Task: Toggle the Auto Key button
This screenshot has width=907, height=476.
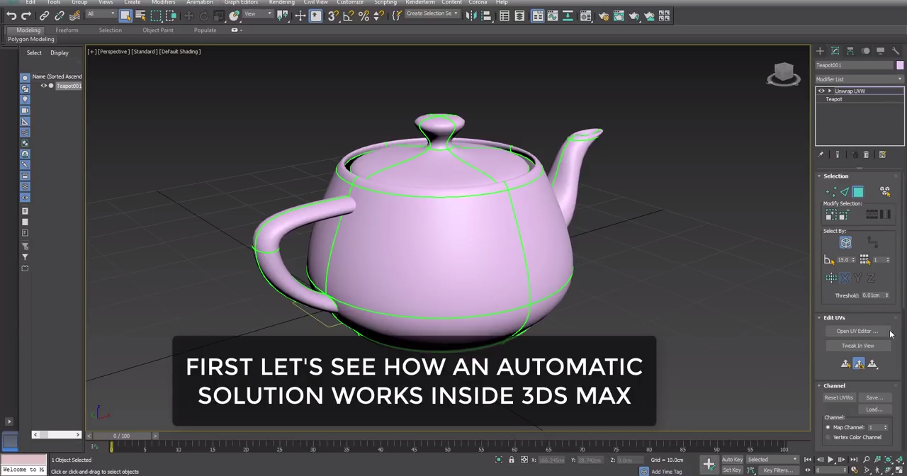Action: (732, 460)
